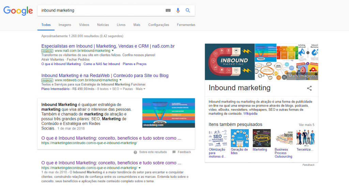Click the Feedback text under the featured snippet
This screenshot has width=349, height=187.
pyautogui.click(x=184, y=152)
